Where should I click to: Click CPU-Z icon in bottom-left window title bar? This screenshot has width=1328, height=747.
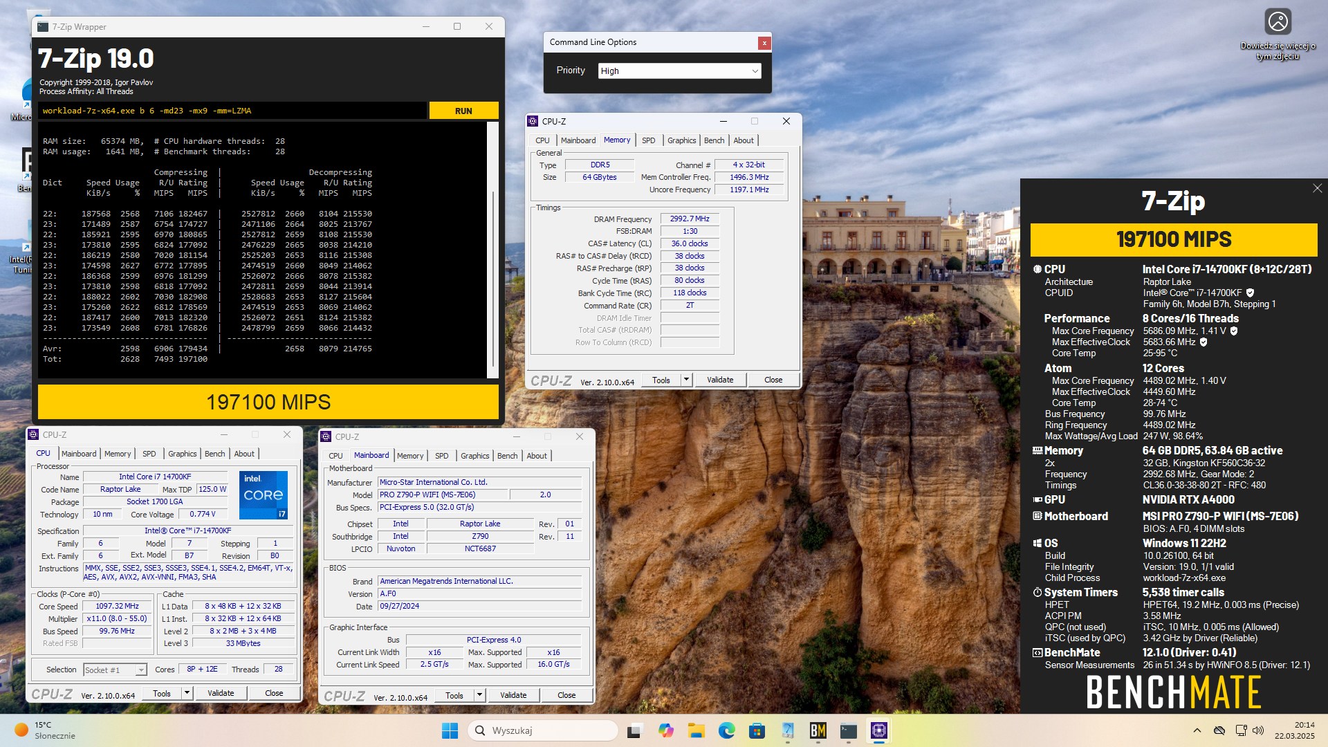click(x=34, y=434)
